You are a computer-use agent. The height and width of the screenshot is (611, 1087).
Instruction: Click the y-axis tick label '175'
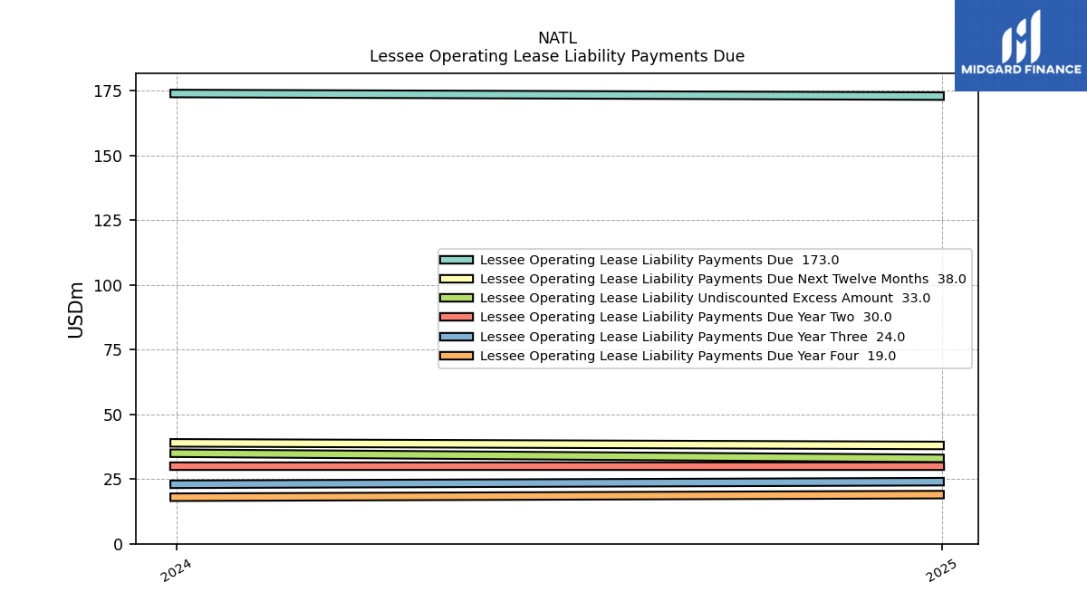pos(109,91)
